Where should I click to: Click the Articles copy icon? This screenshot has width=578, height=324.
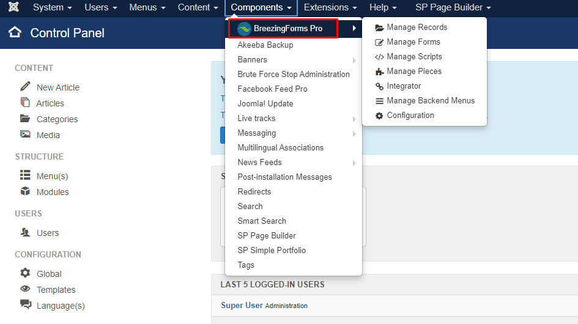(25, 102)
